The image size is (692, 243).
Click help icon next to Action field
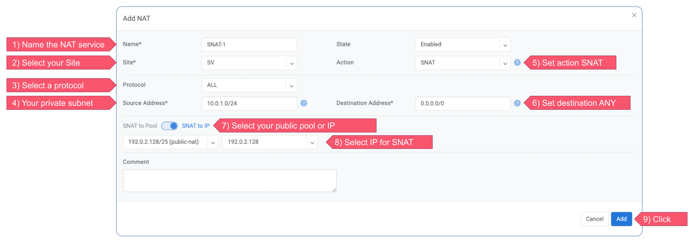pyautogui.click(x=517, y=63)
